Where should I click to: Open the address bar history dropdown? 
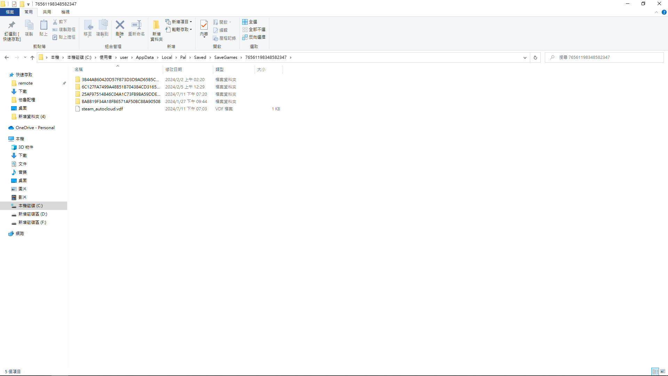(525, 57)
